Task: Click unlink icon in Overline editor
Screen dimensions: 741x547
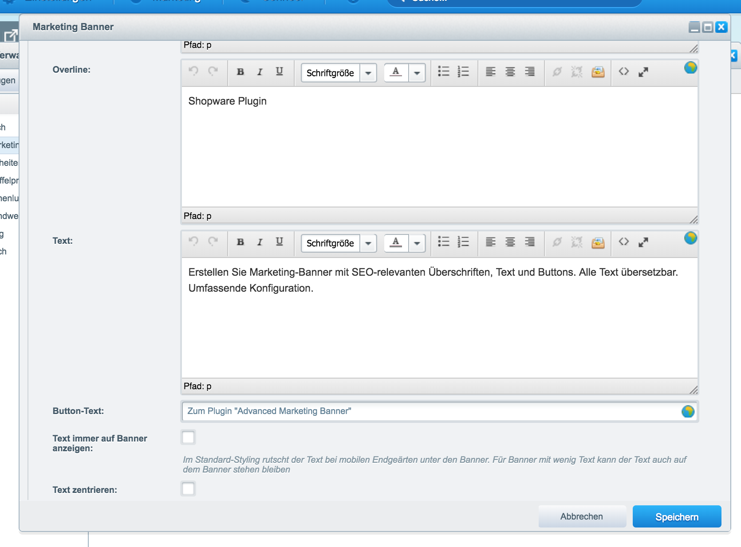Action: [577, 71]
